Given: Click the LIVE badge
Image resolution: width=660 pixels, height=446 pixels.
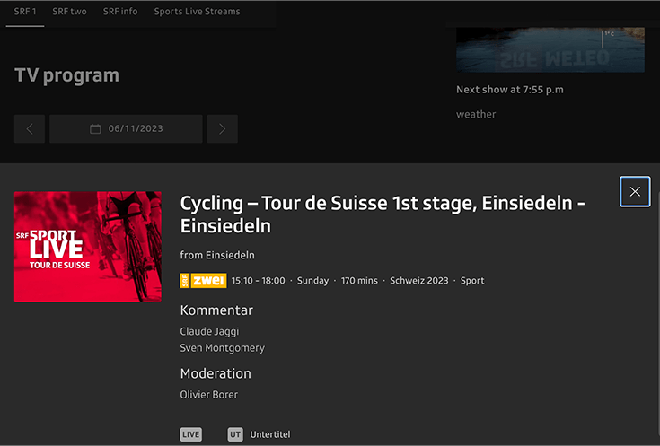Looking at the screenshot, I should tap(191, 434).
